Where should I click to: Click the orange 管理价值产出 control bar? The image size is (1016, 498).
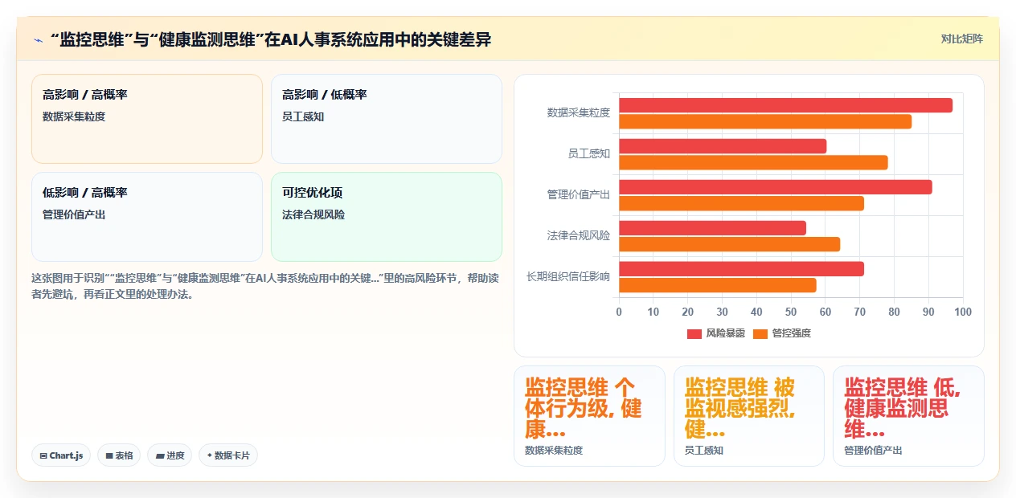pos(741,203)
